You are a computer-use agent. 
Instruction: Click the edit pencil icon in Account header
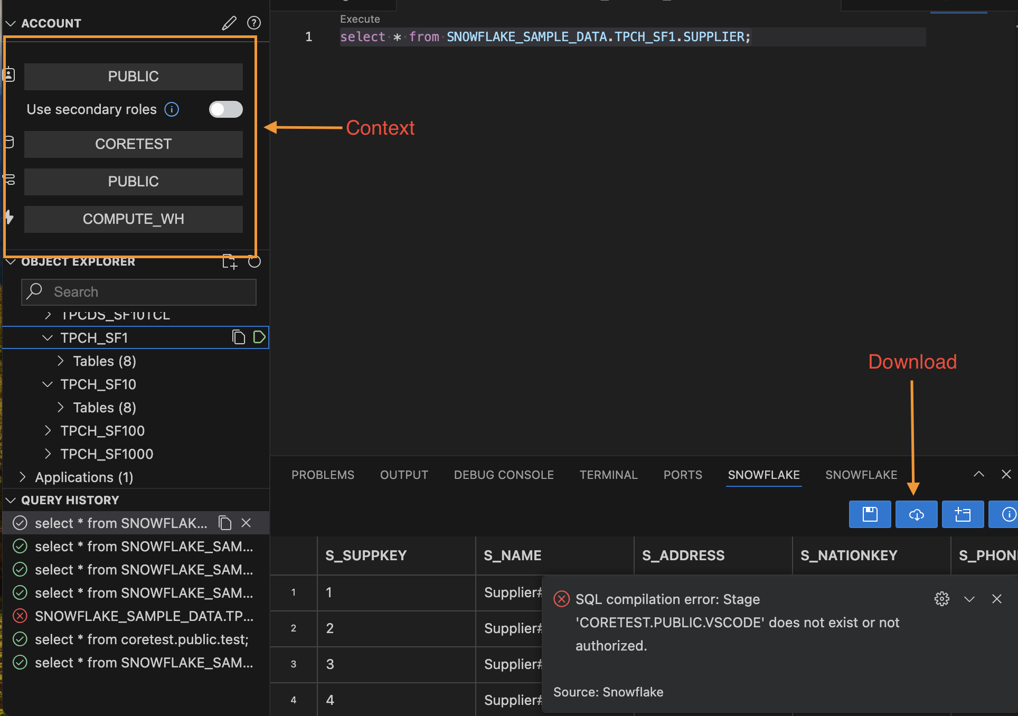click(229, 23)
